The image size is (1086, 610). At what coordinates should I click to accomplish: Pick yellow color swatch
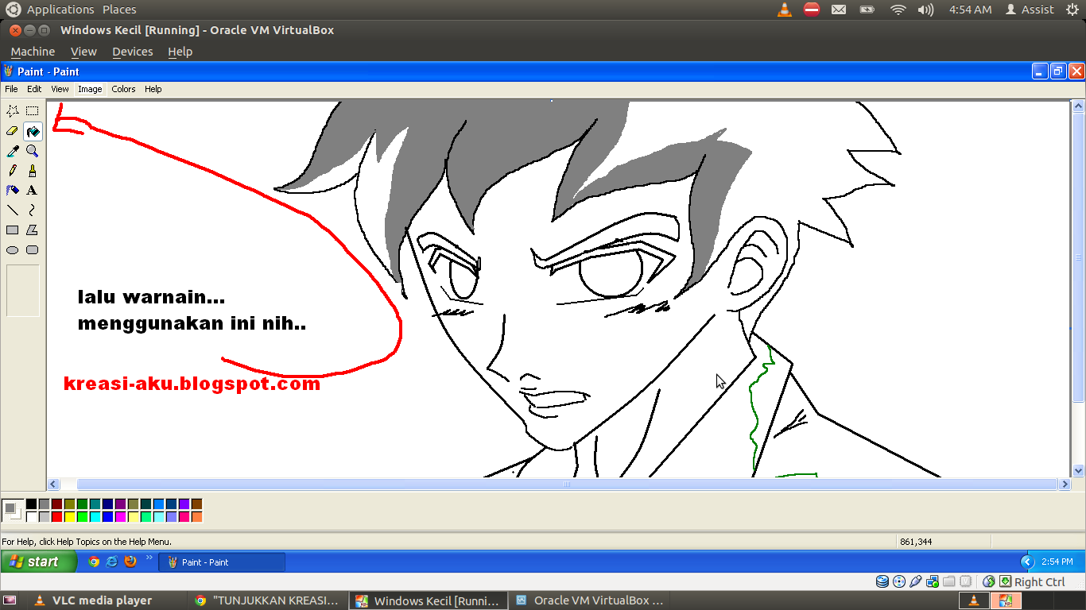[x=69, y=516]
